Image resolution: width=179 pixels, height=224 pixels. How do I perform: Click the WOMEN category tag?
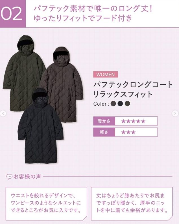point(106,74)
